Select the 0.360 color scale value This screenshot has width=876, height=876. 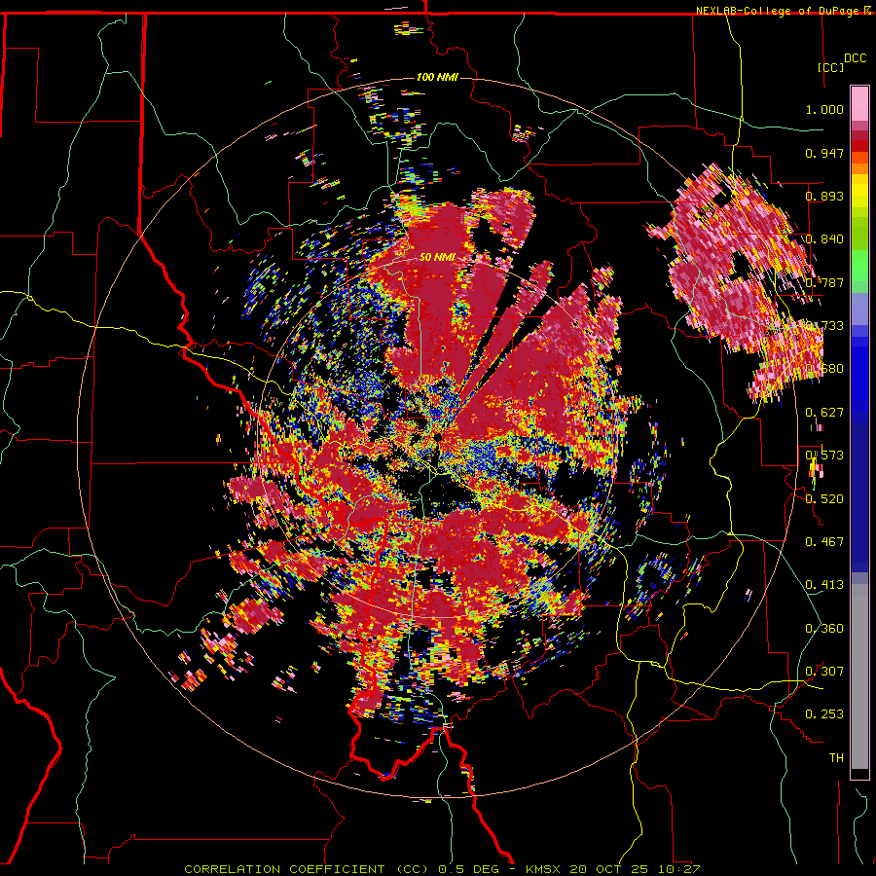coord(824,628)
